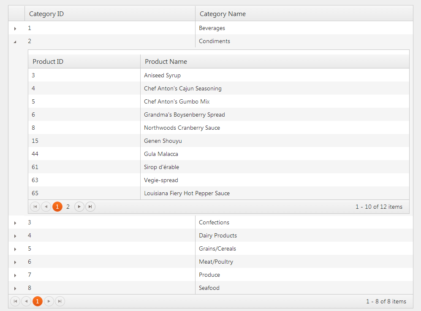Expand the Beverages category row

[15, 28]
